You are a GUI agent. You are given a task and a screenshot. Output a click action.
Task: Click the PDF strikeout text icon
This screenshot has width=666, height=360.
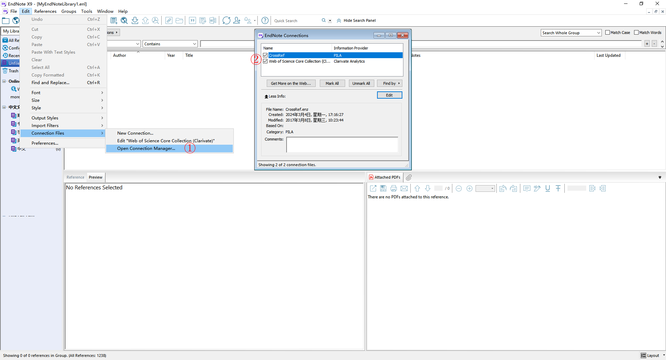pyautogui.click(x=558, y=188)
